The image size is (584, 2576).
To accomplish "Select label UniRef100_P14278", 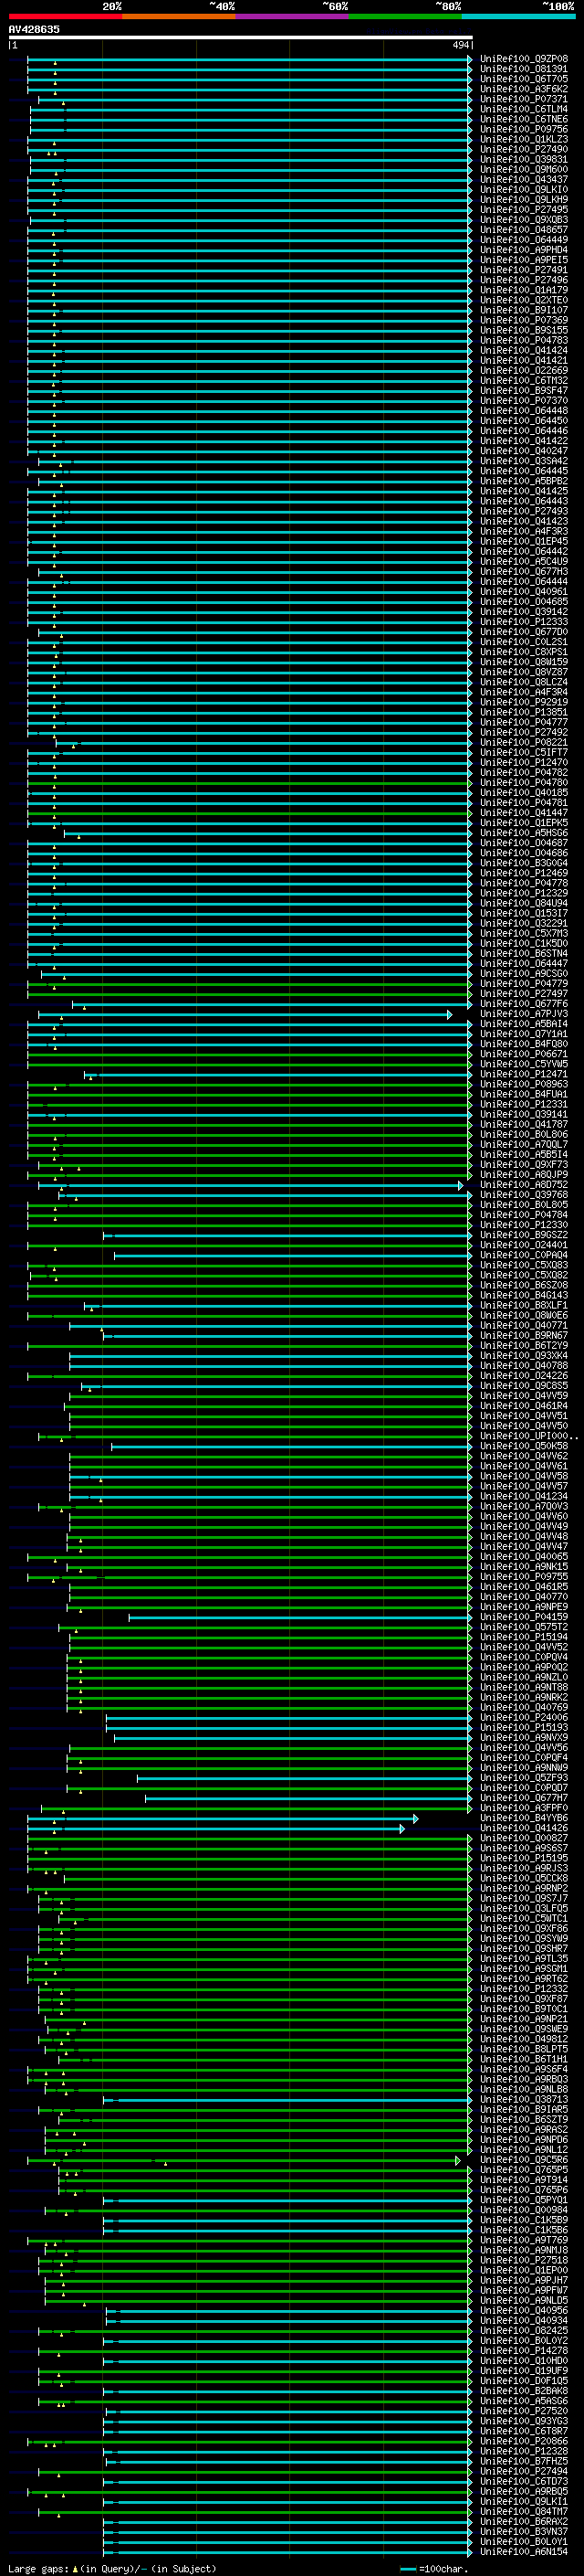I will [524, 2351].
